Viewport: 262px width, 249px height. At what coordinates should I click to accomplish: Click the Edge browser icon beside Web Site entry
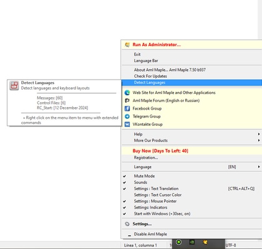[x=127, y=93]
